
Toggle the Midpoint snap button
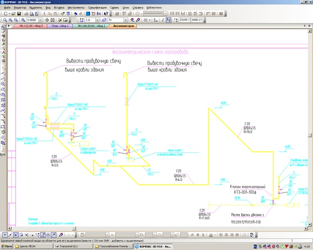point(11,235)
